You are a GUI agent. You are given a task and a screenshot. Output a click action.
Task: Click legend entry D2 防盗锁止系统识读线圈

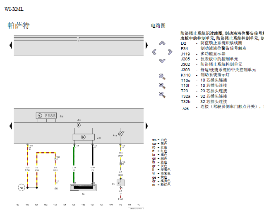[211, 43]
